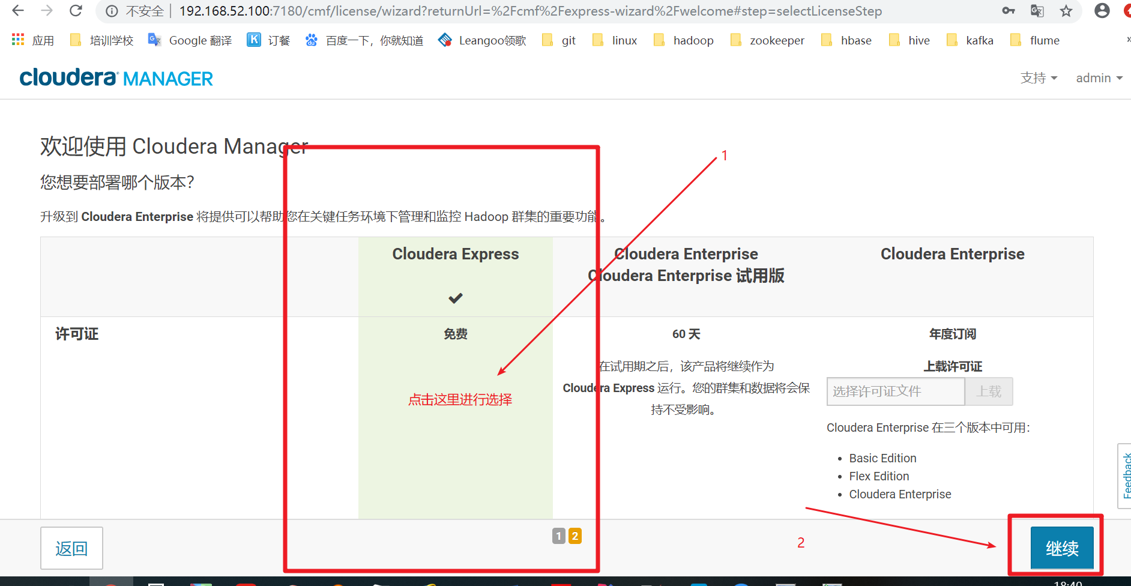Open the Google 翻译 bookmark

coord(190,40)
